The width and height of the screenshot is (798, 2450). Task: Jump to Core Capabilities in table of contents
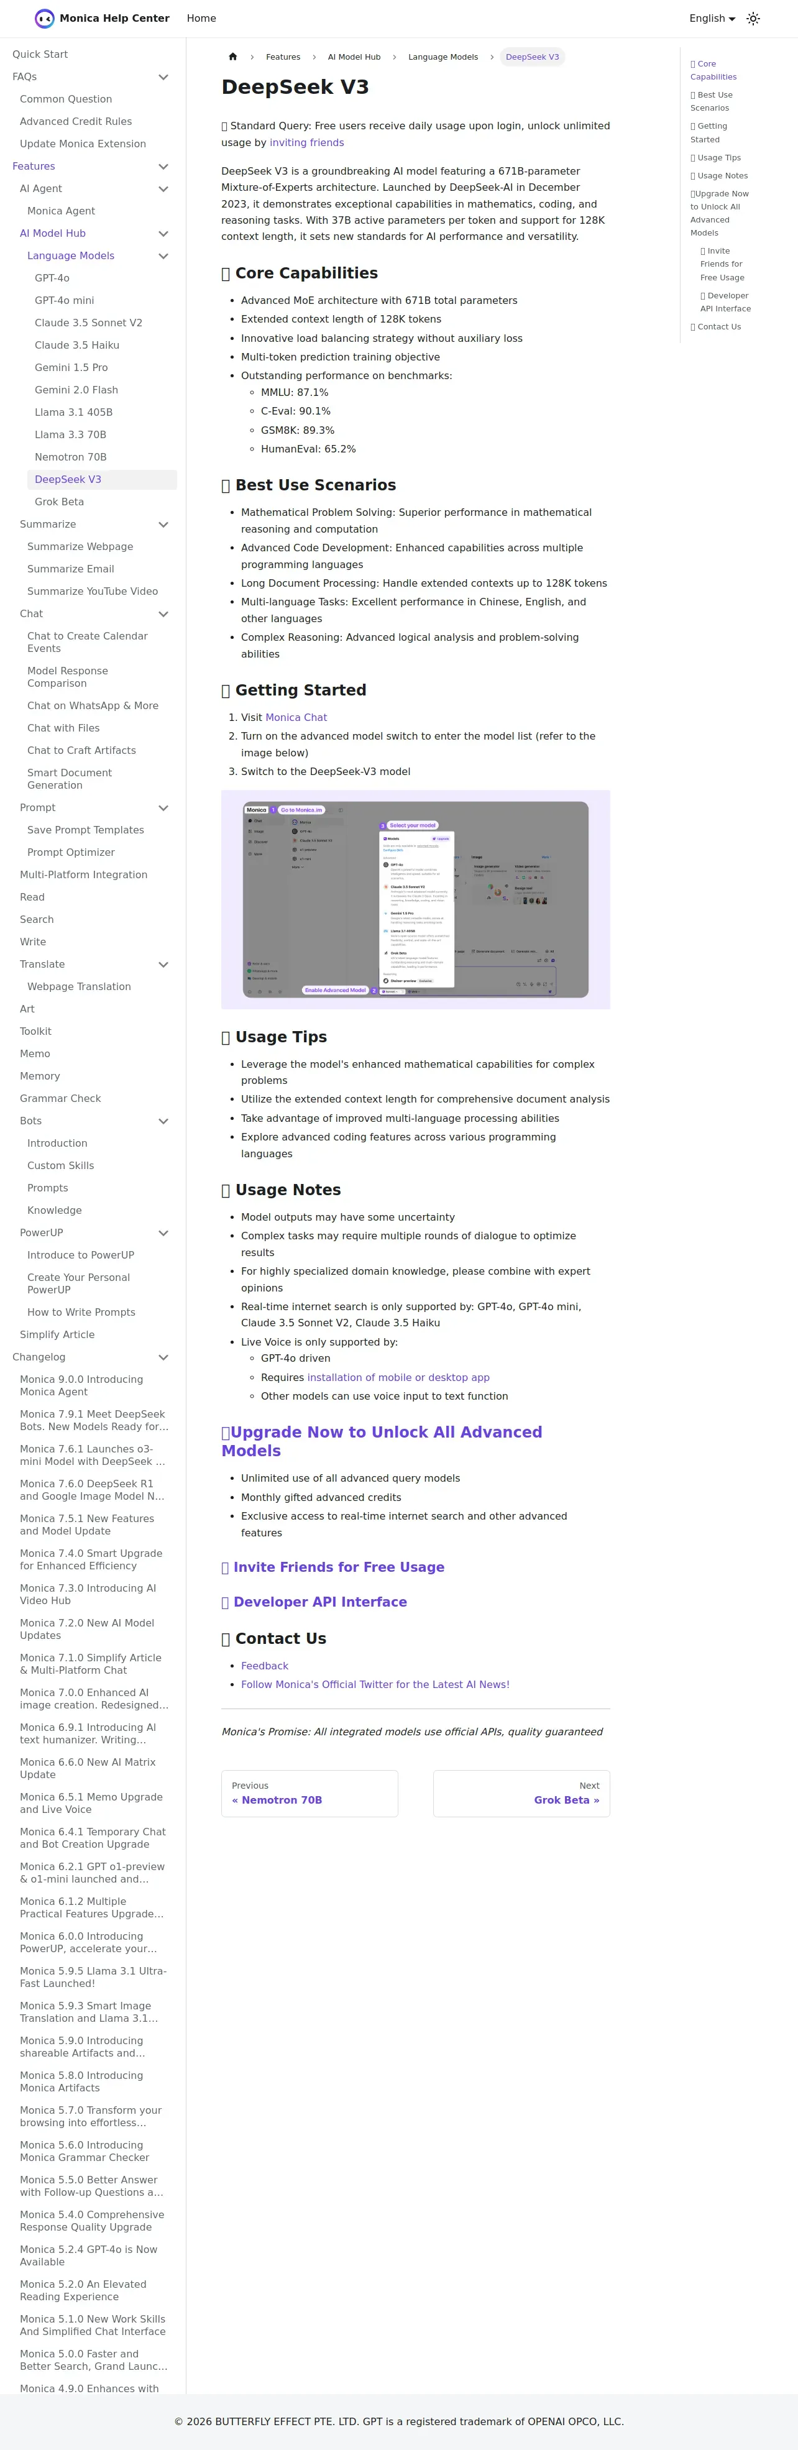[x=713, y=71]
